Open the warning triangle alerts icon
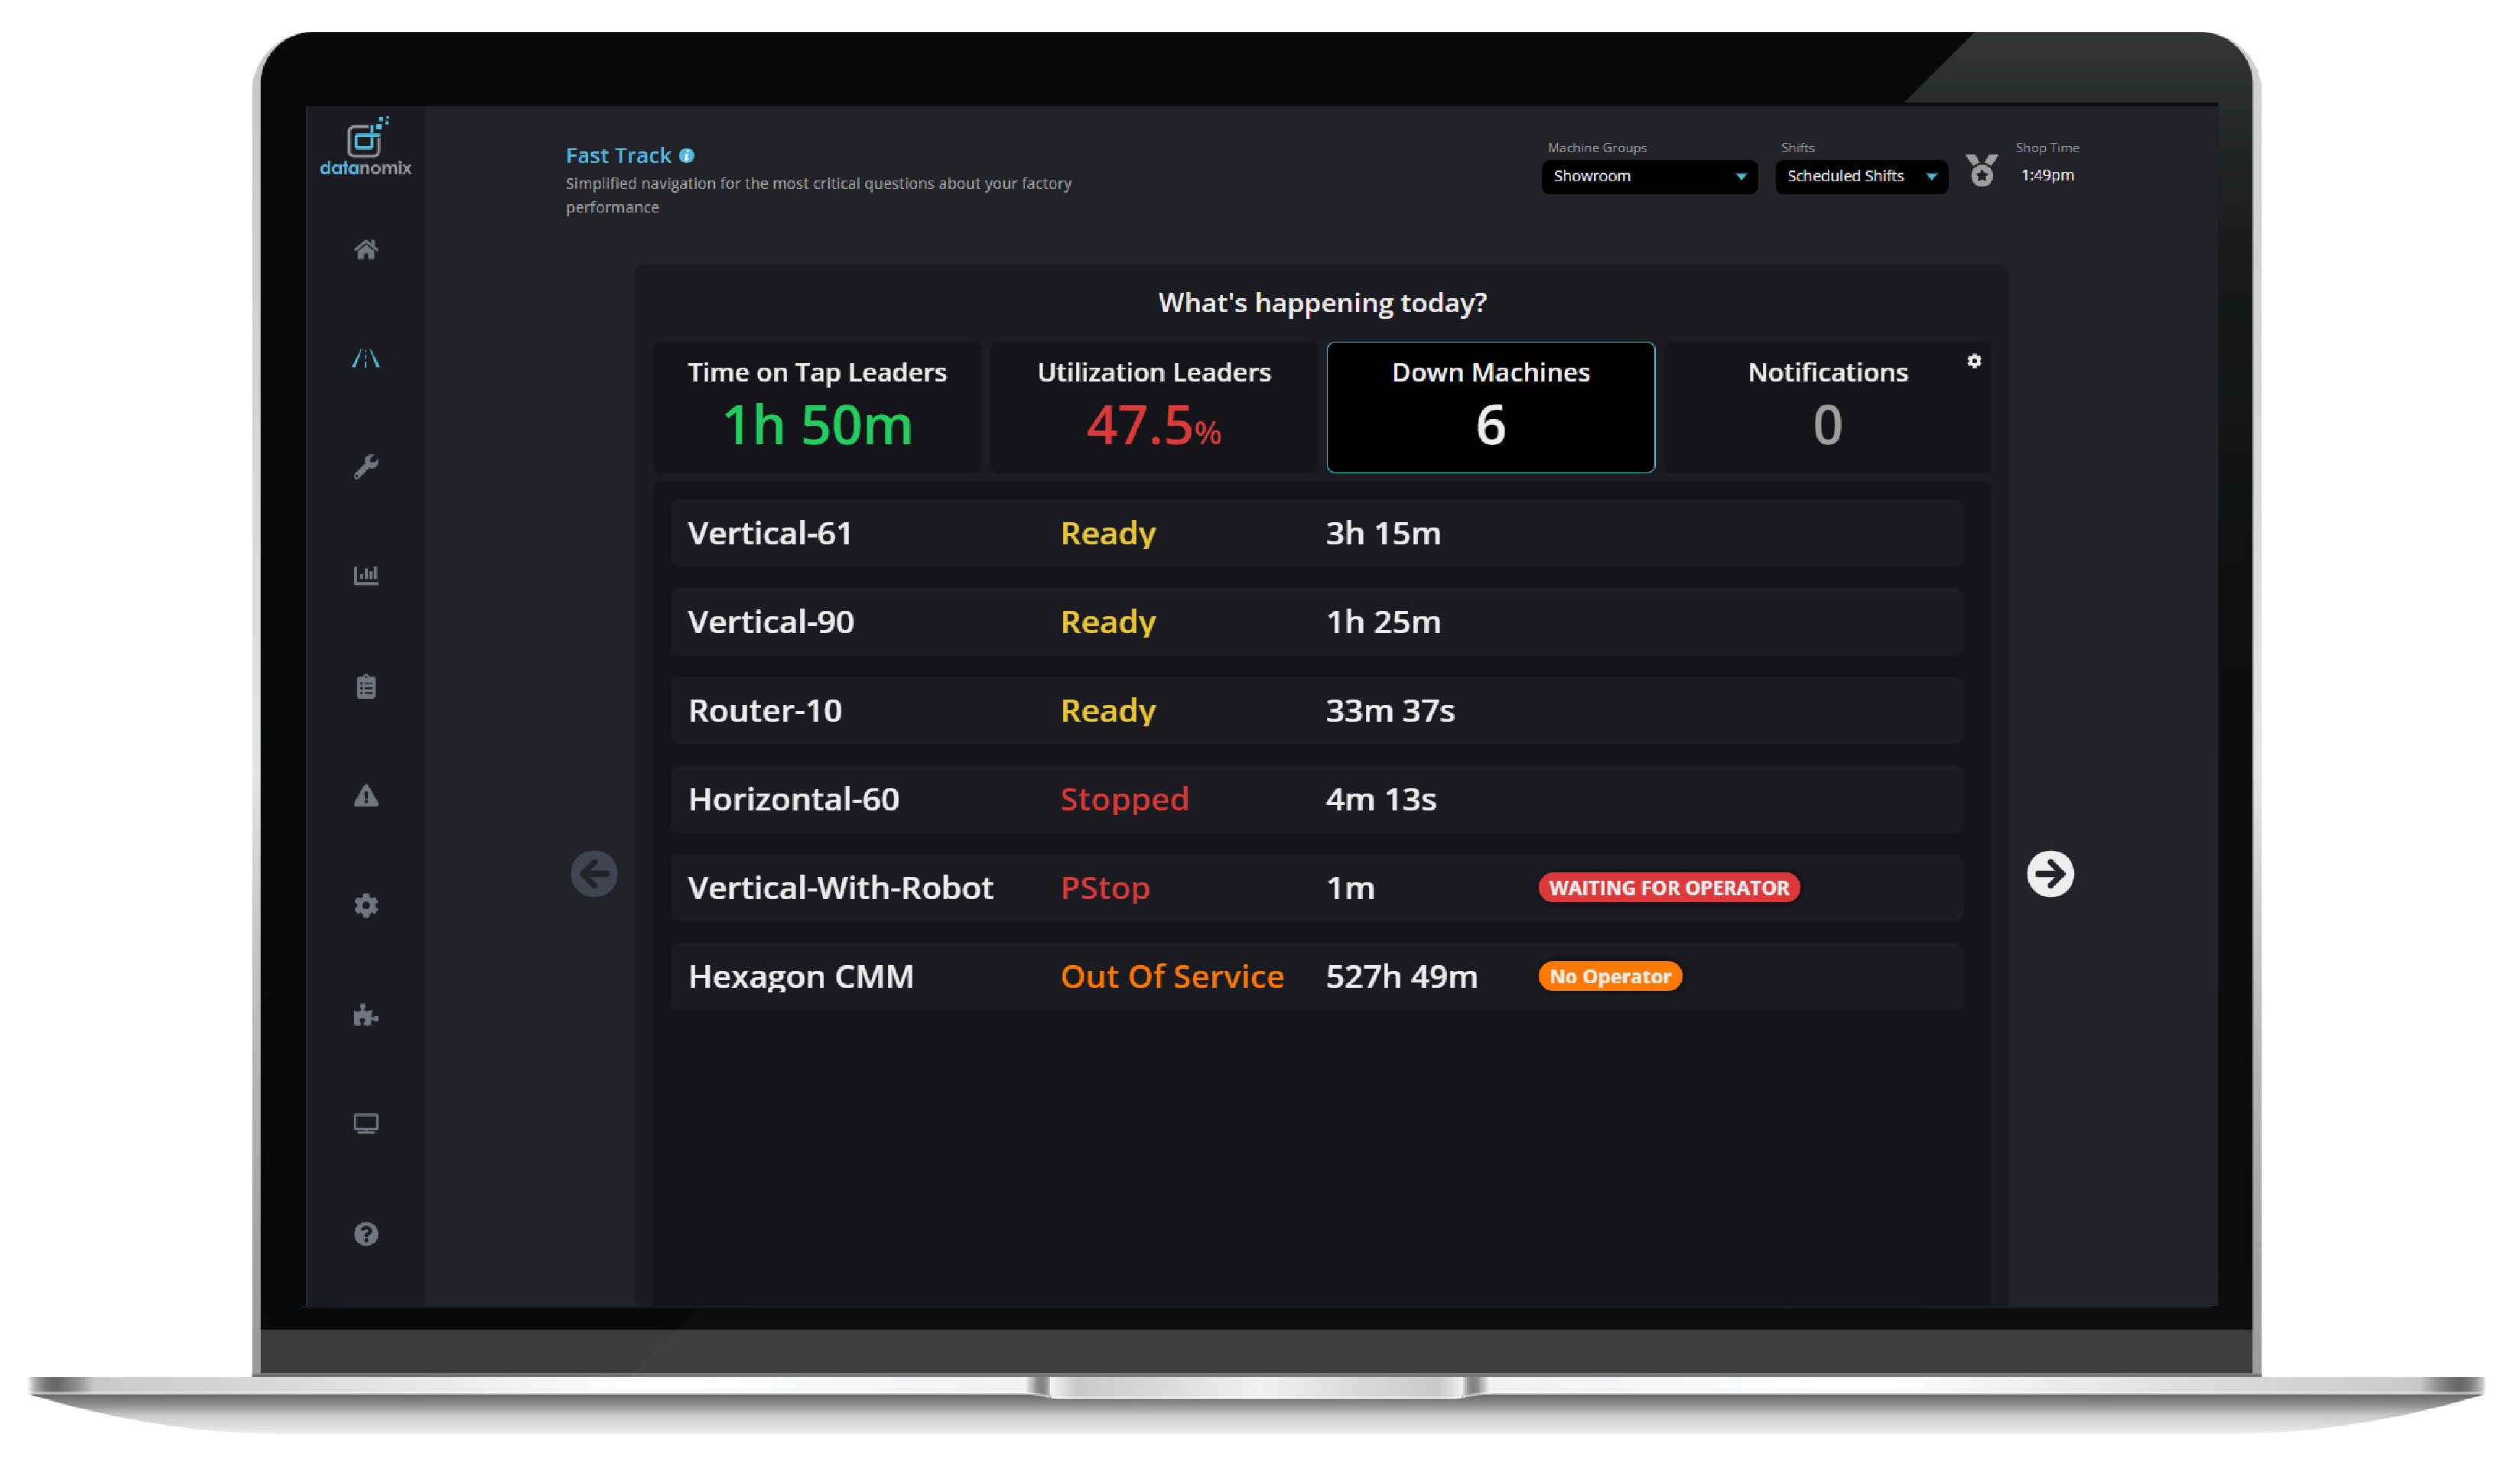Screen dimensions: 2517x1484 point(366,797)
